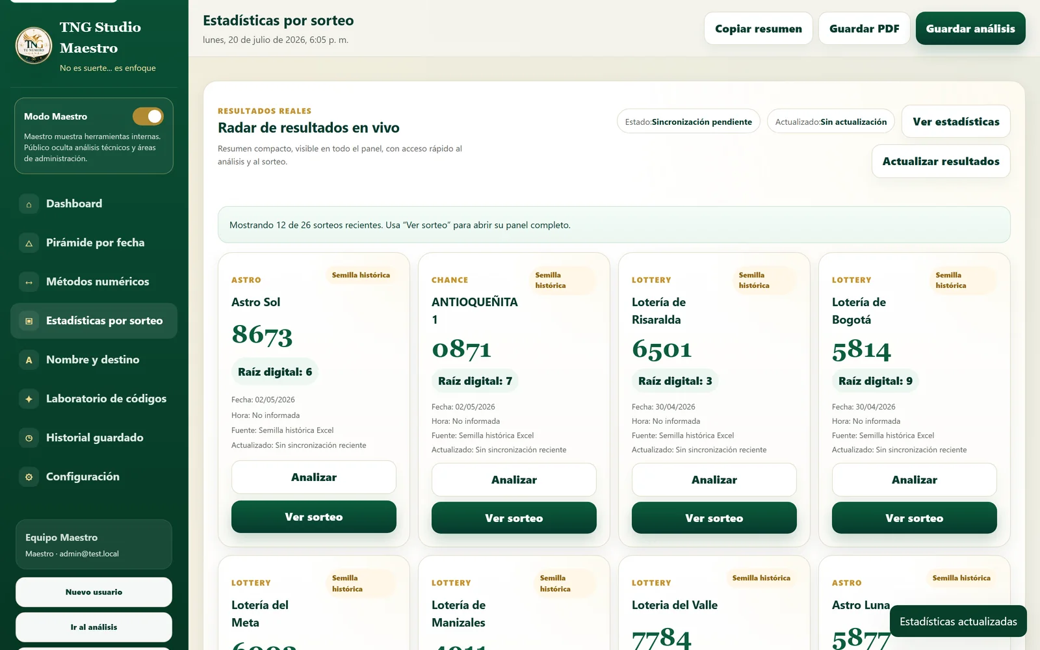Click the Estadísticas por sorteo square icon
This screenshot has height=650, width=1040.
click(x=29, y=321)
